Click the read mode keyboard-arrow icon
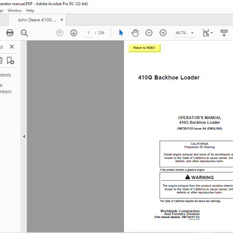The height and width of the screenshot is (233, 233). 224,33
